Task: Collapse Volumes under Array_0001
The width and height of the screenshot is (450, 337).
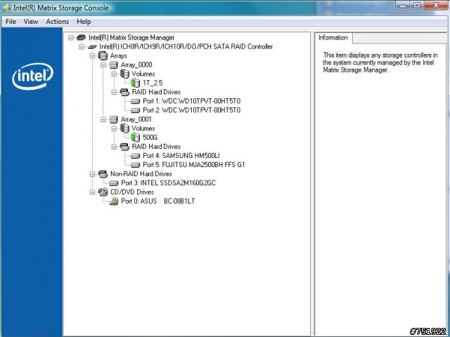Action: (x=114, y=128)
